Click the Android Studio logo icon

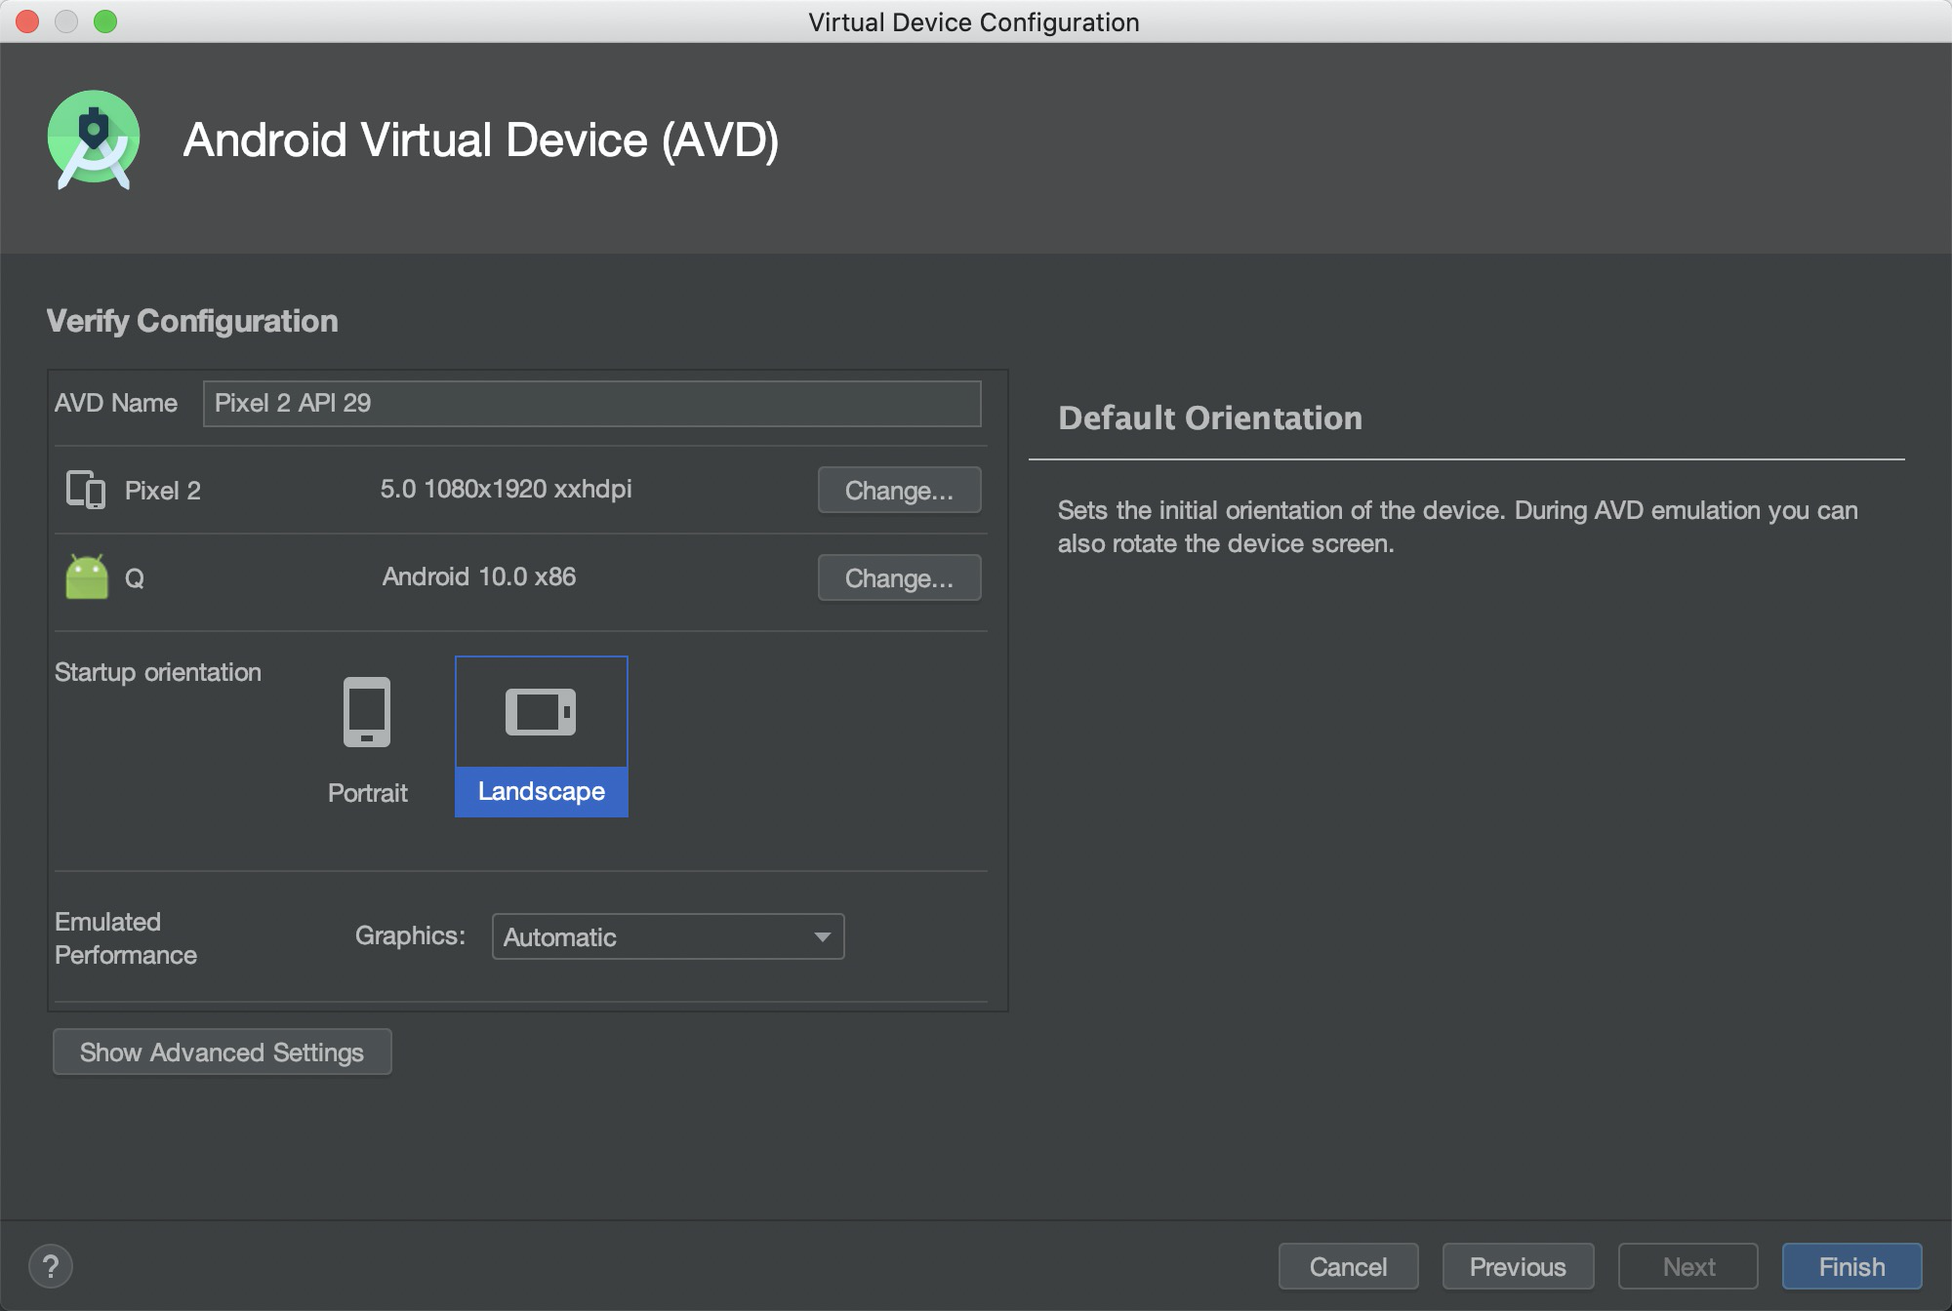(x=94, y=139)
